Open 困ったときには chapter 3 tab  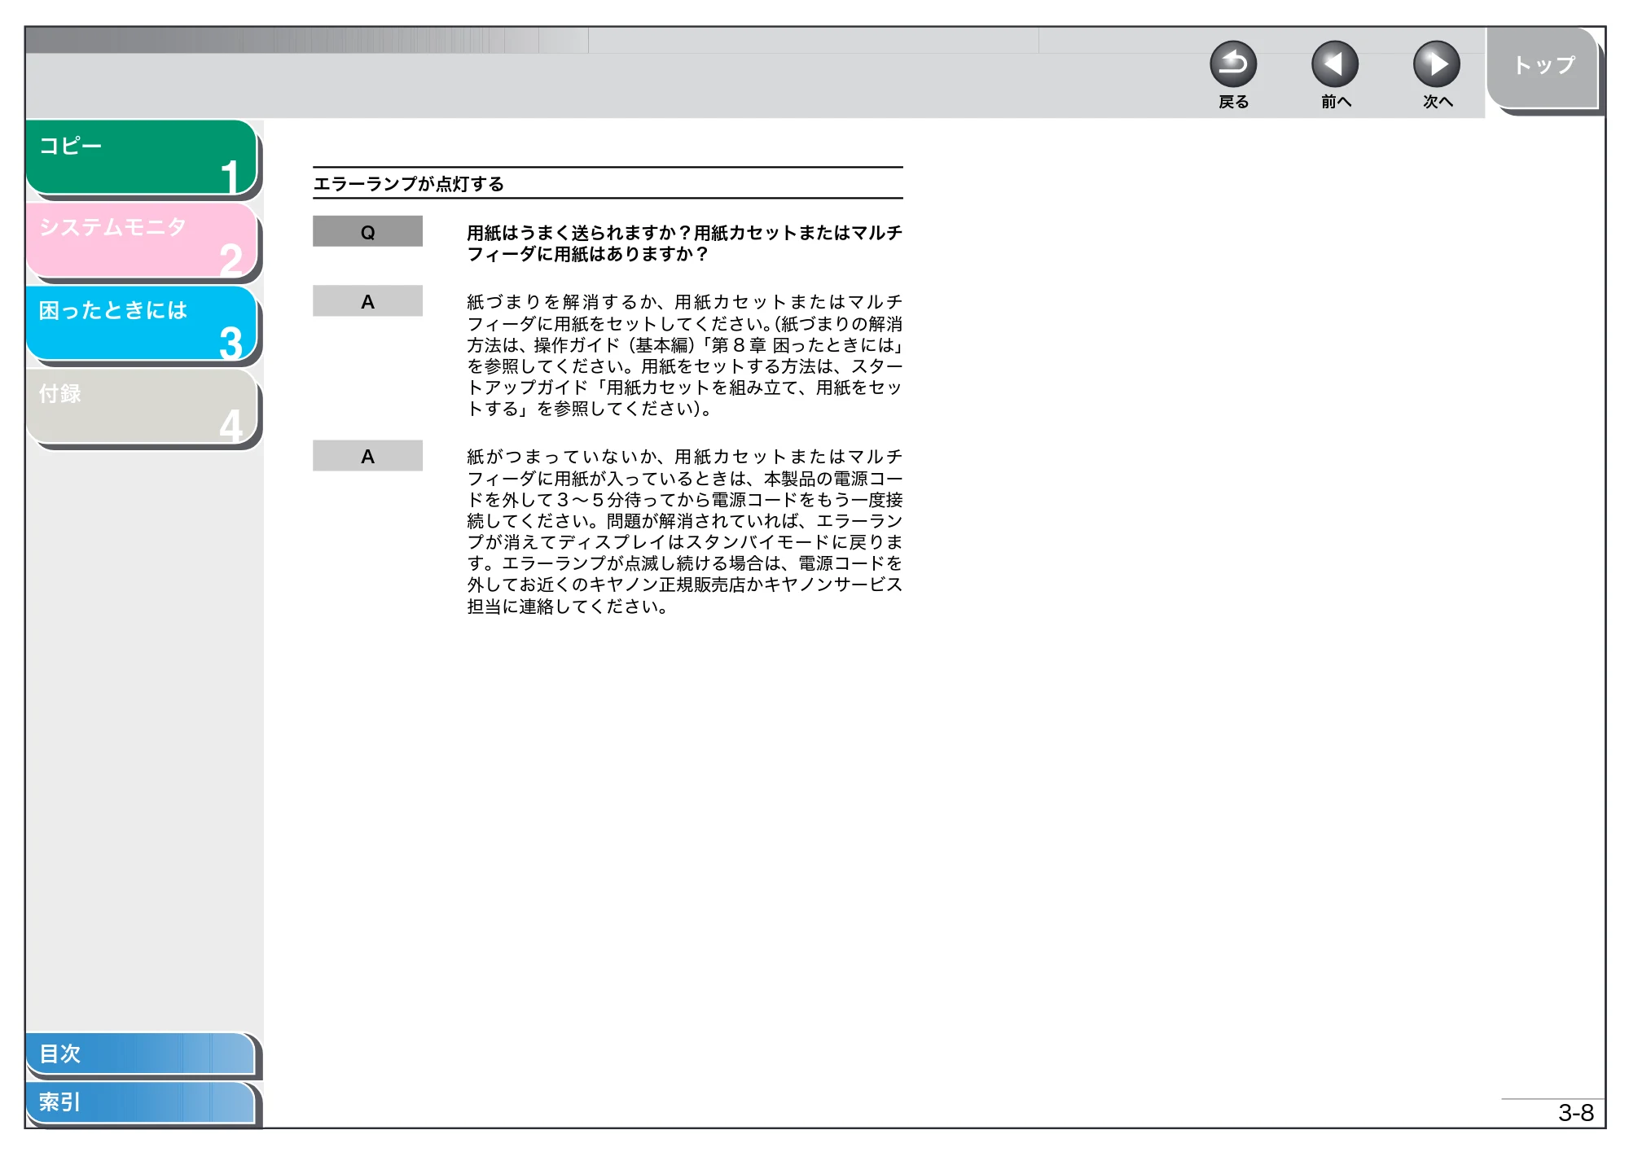(x=142, y=323)
